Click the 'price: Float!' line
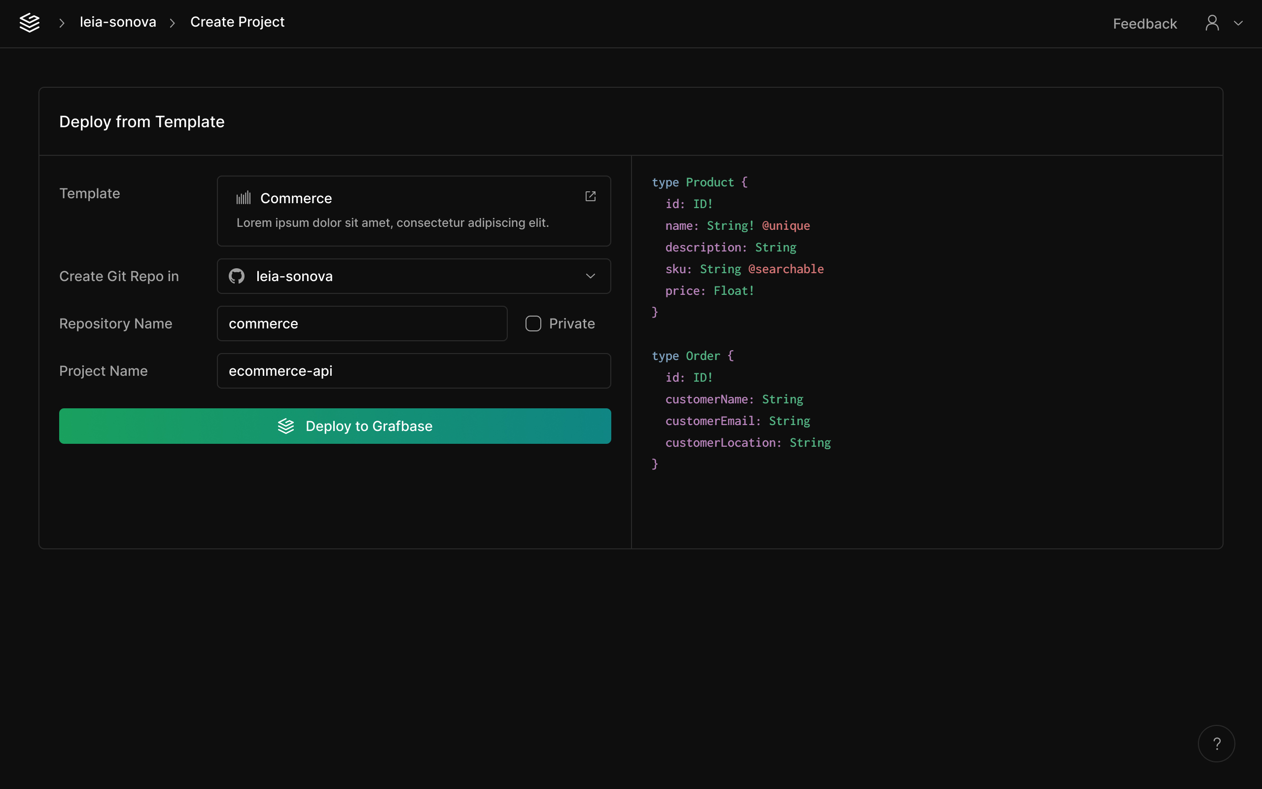The width and height of the screenshot is (1262, 789). pos(710,290)
